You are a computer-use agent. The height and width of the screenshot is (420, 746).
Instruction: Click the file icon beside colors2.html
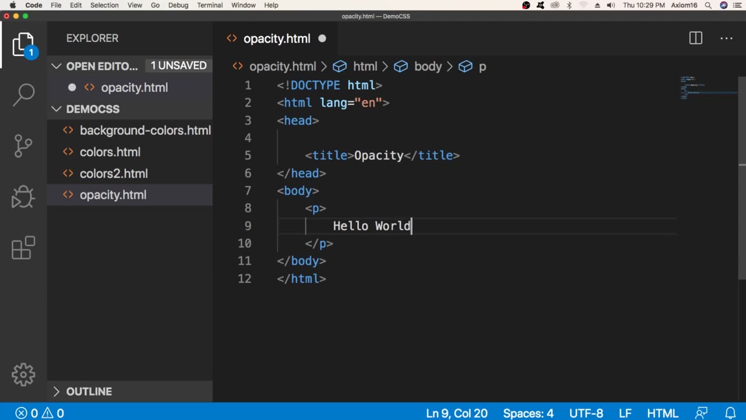click(x=68, y=173)
